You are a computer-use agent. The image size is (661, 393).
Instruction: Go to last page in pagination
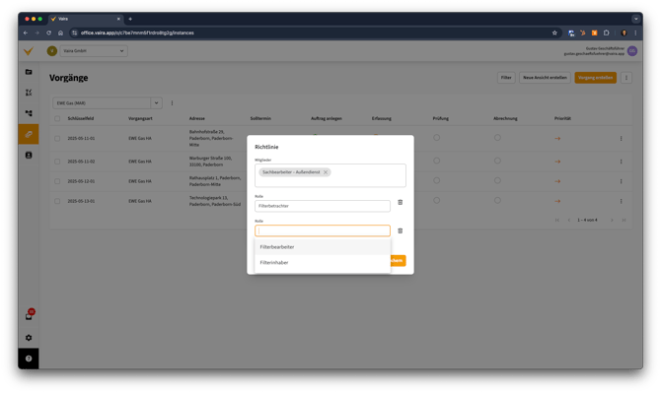coord(624,220)
